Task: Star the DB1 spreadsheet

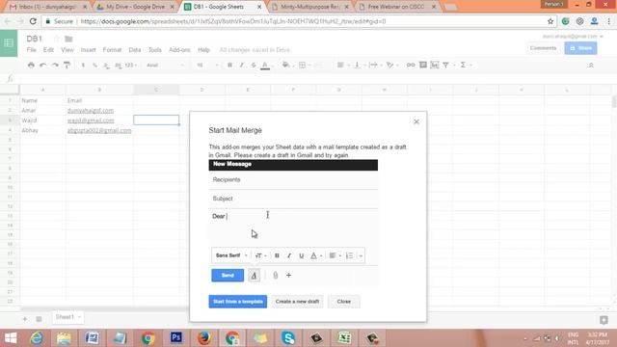Action: click(56, 39)
